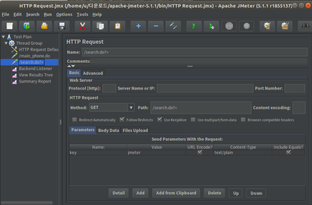Screen dimensions: 312x205
Task: Click the Toggle enable/disable toolbar icon
Action: [173, 26]
